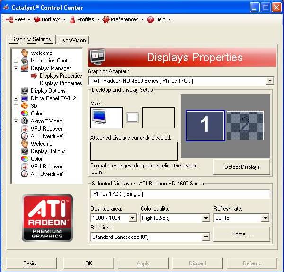Expand the Information Center tree node

tap(16, 61)
